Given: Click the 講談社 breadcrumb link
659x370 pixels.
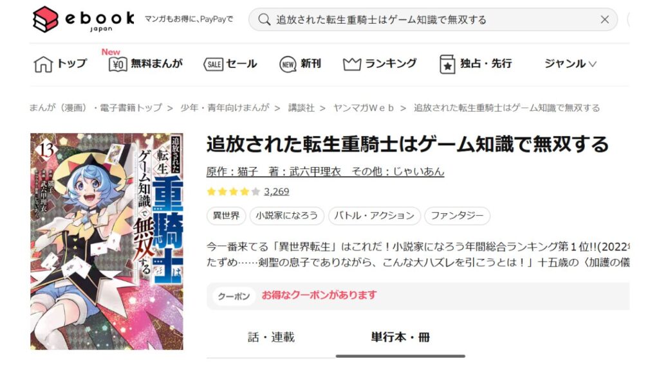Looking at the screenshot, I should coord(301,108).
